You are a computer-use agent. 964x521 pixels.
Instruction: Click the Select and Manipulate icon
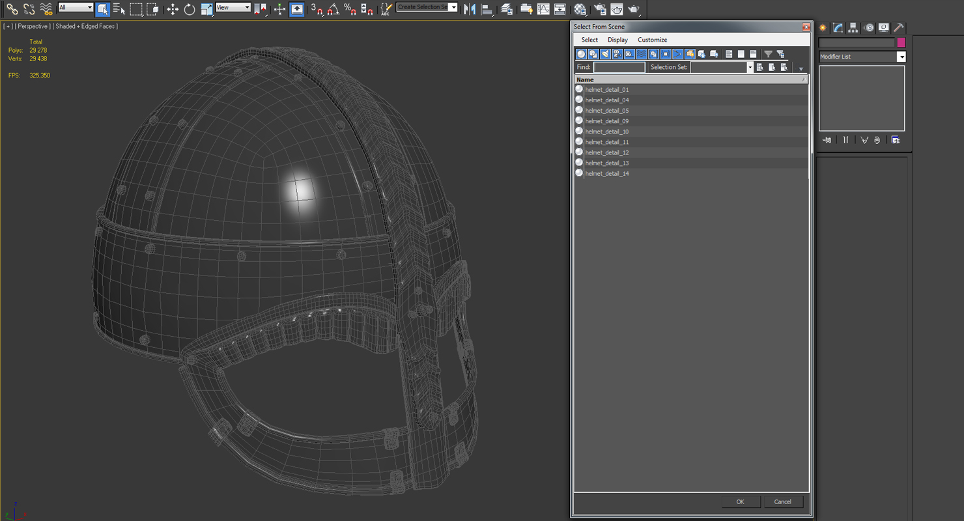click(279, 9)
